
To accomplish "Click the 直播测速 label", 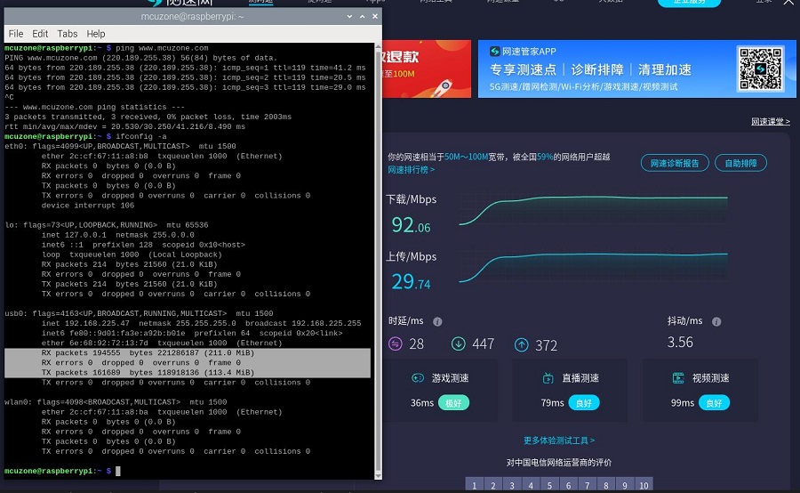I will click(x=580, y=378).
